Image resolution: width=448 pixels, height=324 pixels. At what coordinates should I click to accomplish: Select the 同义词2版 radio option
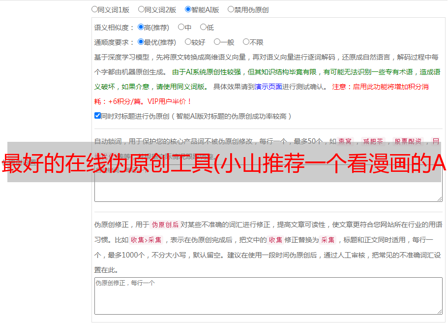(x=141, y=9)
